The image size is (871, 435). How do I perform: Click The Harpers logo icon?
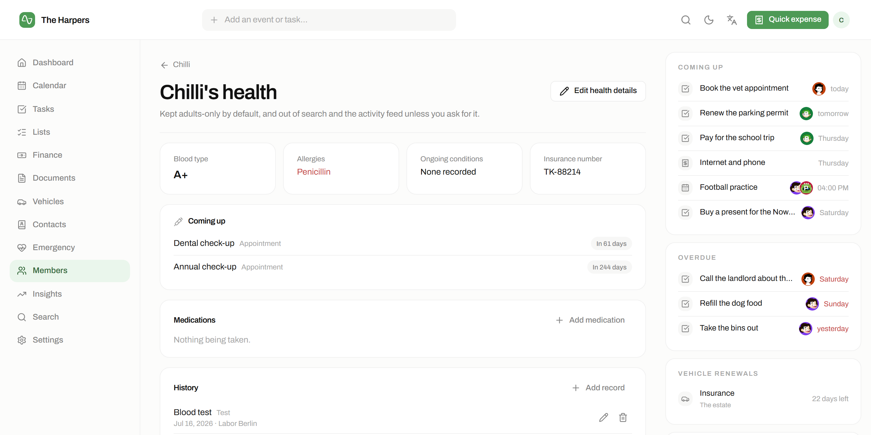27,20
